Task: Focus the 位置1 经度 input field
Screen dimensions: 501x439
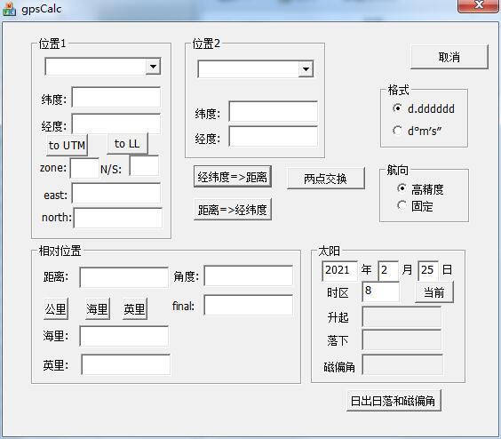Action: pos(116,124)
